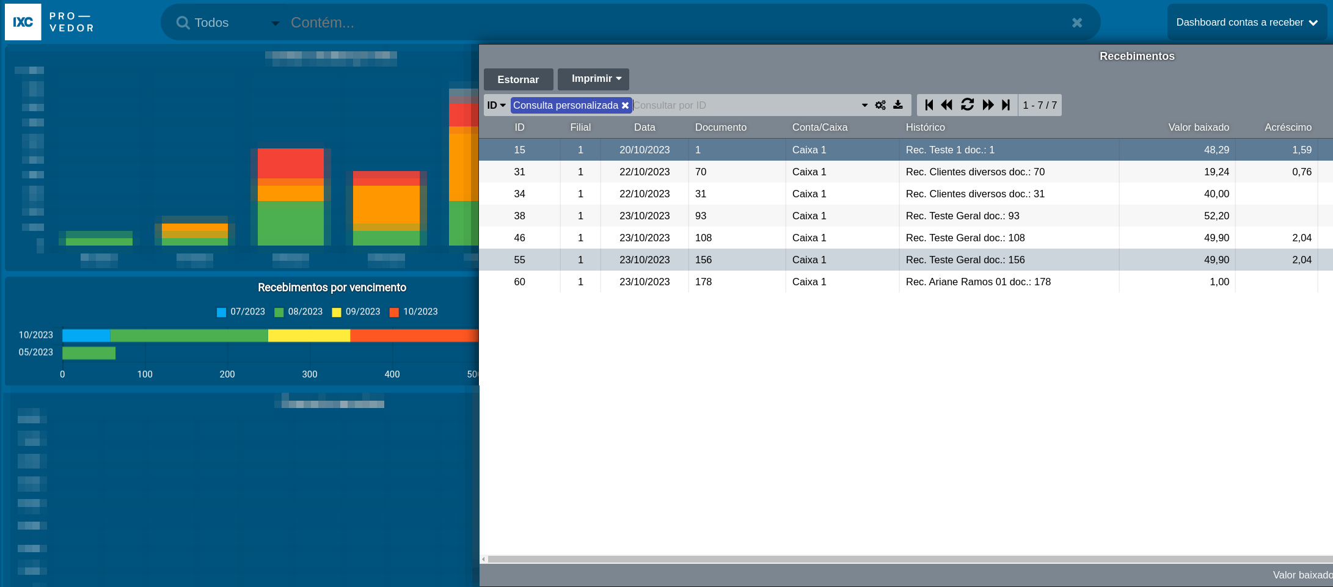
Task: Toggle the 10/2023 legend swatch
Action: pos(394,312)
